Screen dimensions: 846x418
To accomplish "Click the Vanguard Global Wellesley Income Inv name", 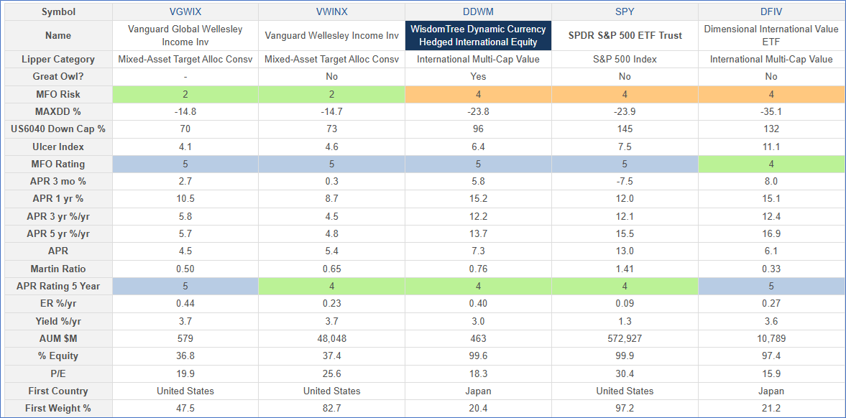I will click(185, 36).
